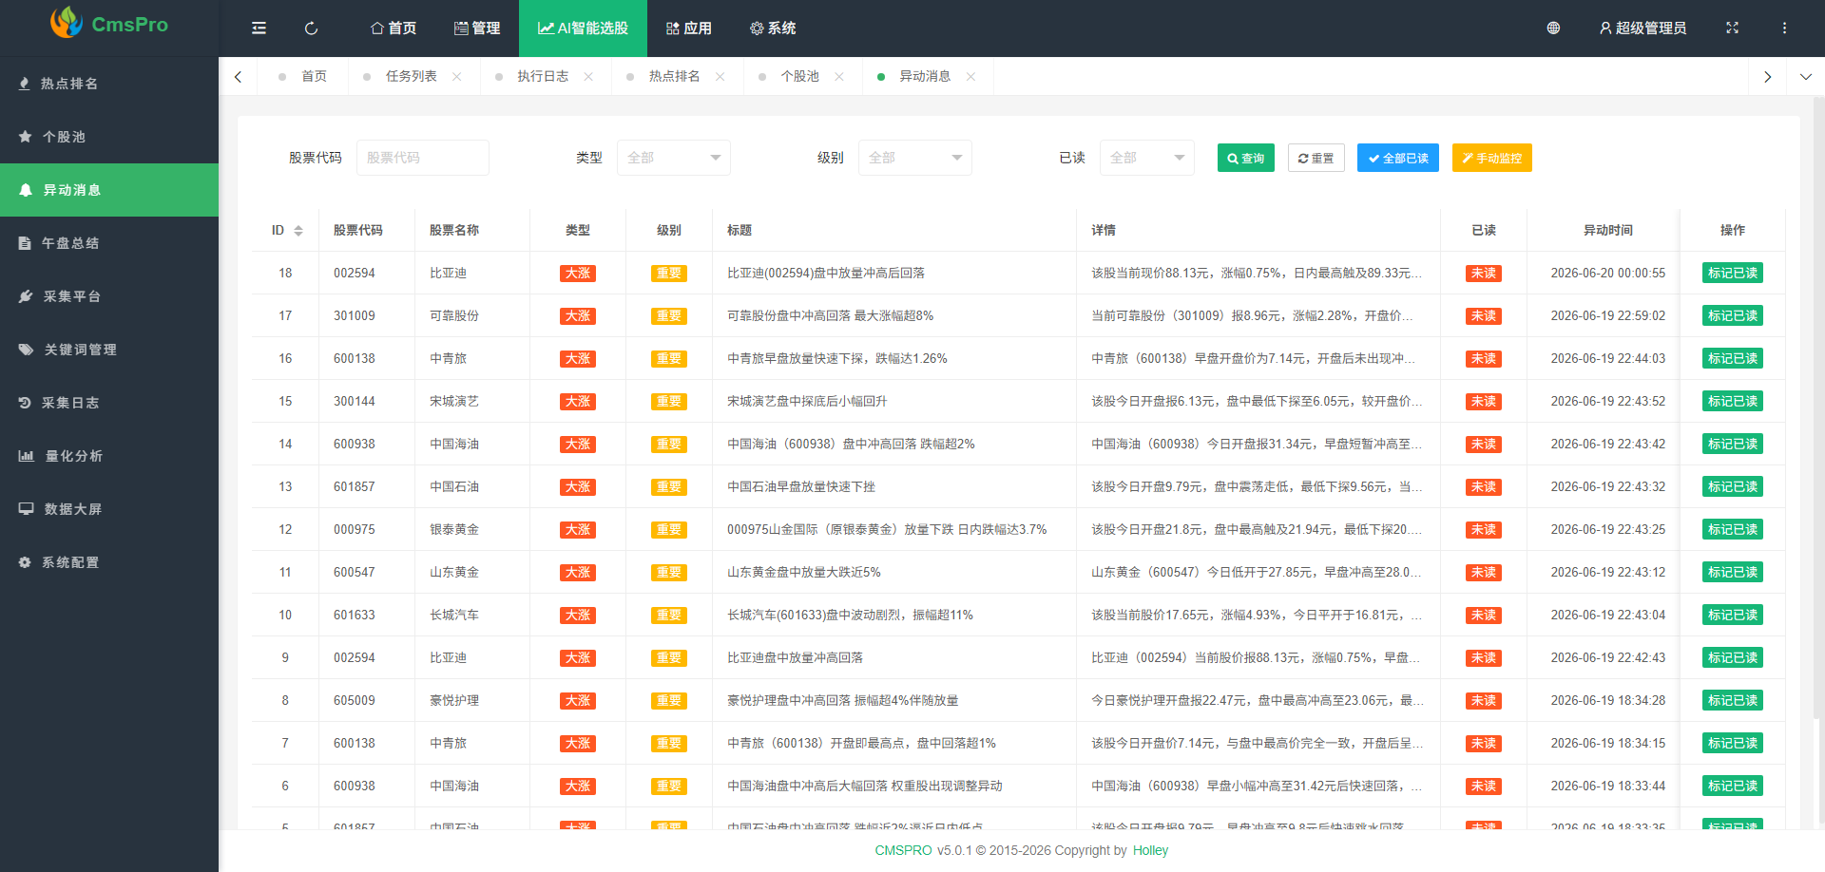
Task: Open the 级别 filter dropdown
Action: [915, 158]
